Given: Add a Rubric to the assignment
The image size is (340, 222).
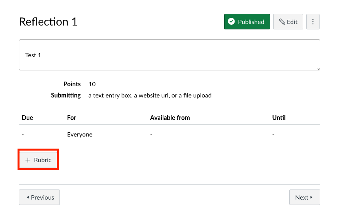Looking at the screenshot, I should (38, 160).
